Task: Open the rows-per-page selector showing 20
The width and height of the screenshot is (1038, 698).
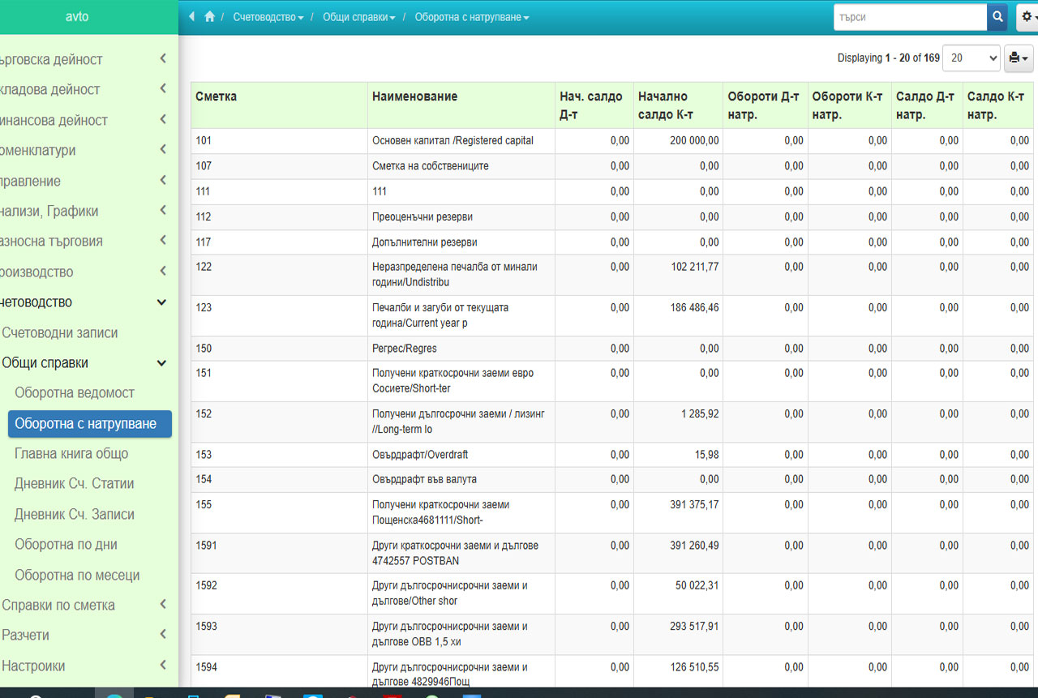Action: 972,58
